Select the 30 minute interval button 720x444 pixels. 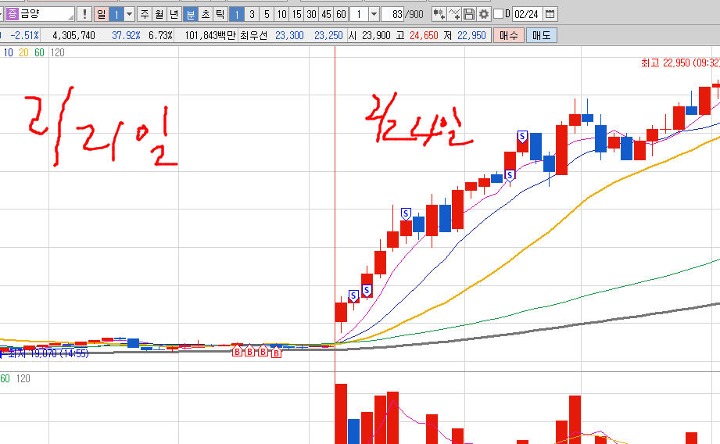coord(311,14)
